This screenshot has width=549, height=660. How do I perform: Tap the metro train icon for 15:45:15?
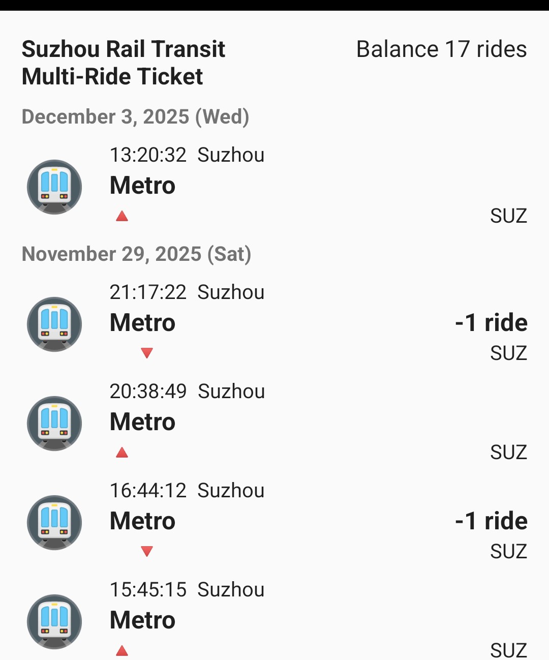click(54, 621)
